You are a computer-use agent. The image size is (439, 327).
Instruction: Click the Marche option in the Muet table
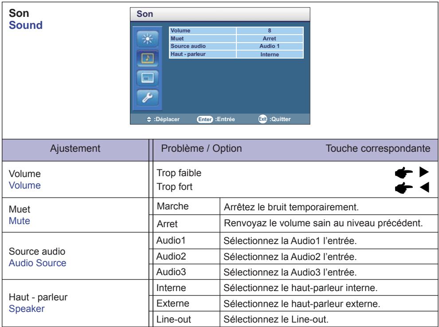pos(173,206)
